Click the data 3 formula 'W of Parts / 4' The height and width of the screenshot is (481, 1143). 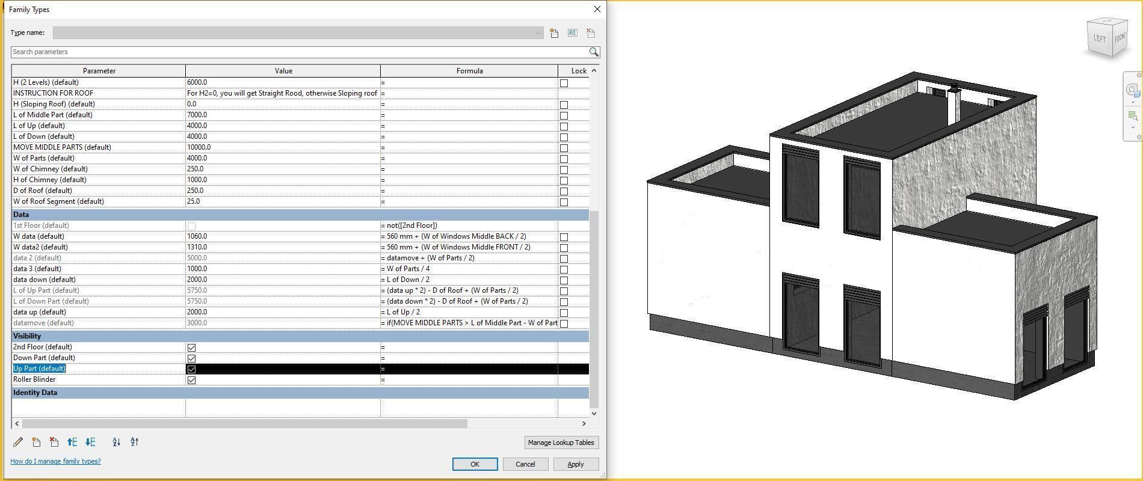pyautogui.click(x=408, y=269)
